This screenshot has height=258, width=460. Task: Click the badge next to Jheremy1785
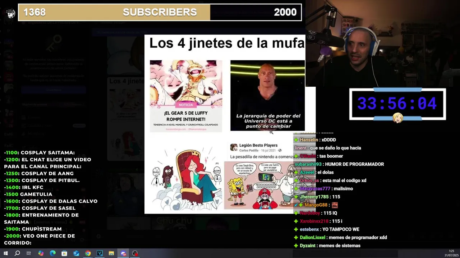tap(296, 197)
